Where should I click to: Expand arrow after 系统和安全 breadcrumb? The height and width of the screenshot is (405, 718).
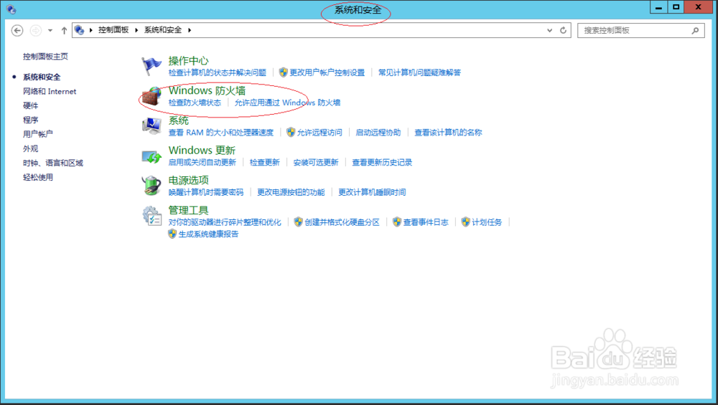[190, 30]
